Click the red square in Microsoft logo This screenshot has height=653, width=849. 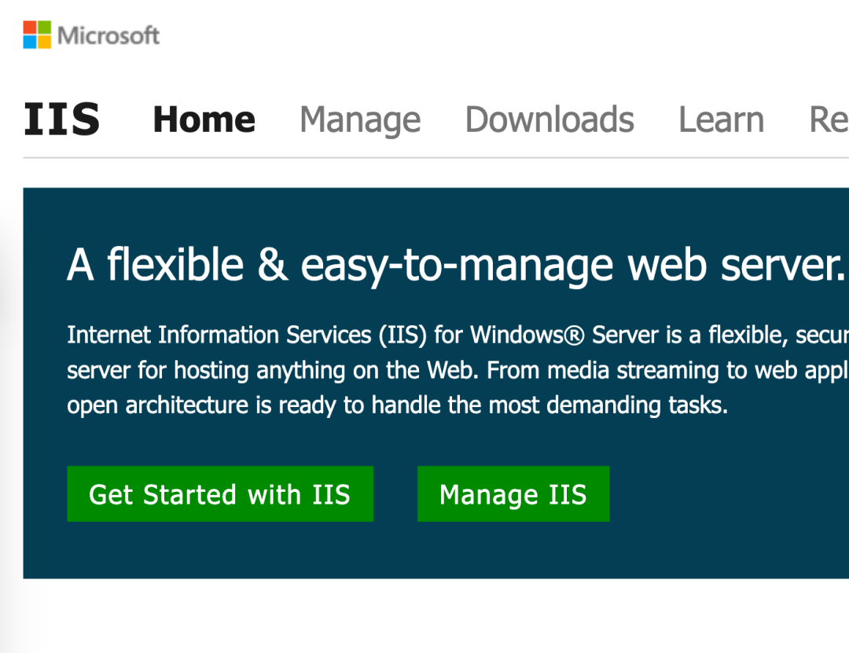pyautogui.click(x=30, y=27)
